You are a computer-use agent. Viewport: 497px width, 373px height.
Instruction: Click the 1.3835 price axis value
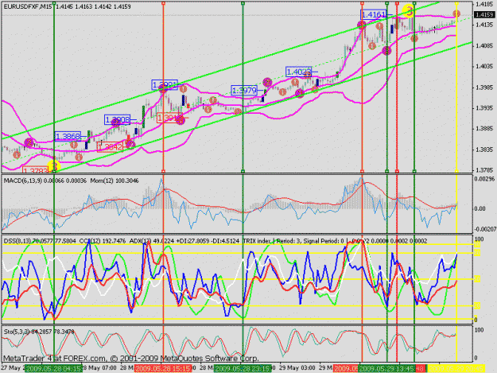(483, 150)
